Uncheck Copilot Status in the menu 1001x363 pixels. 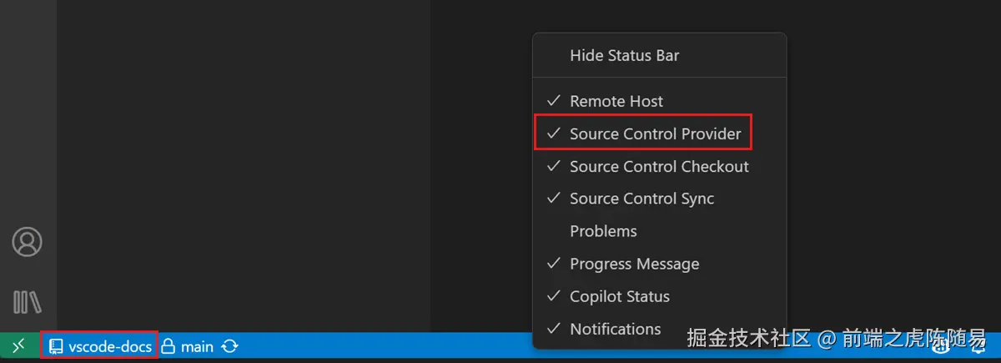pyautogui.click(x=619, y=296)
